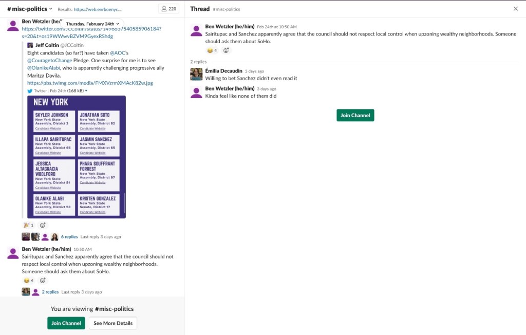Click Join Channel button in thread panel

pyautogui.click(x=355, y=115)
